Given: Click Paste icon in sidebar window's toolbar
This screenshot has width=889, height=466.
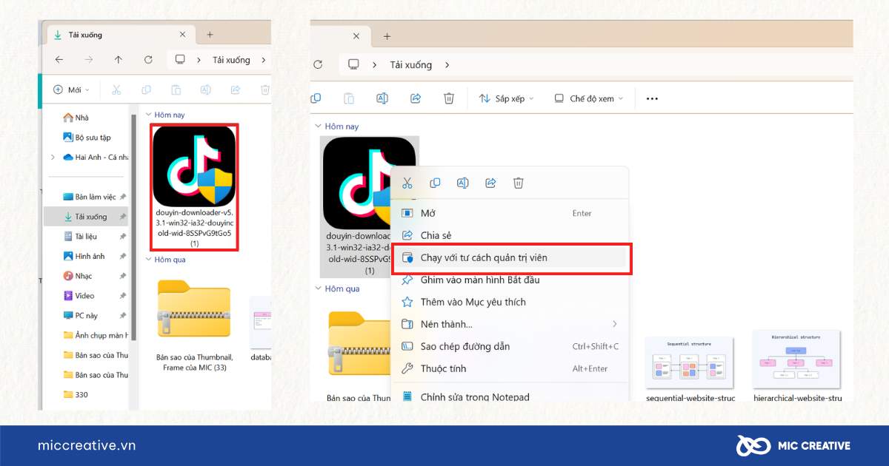Looking at the screenshot, I should point(176,90).
